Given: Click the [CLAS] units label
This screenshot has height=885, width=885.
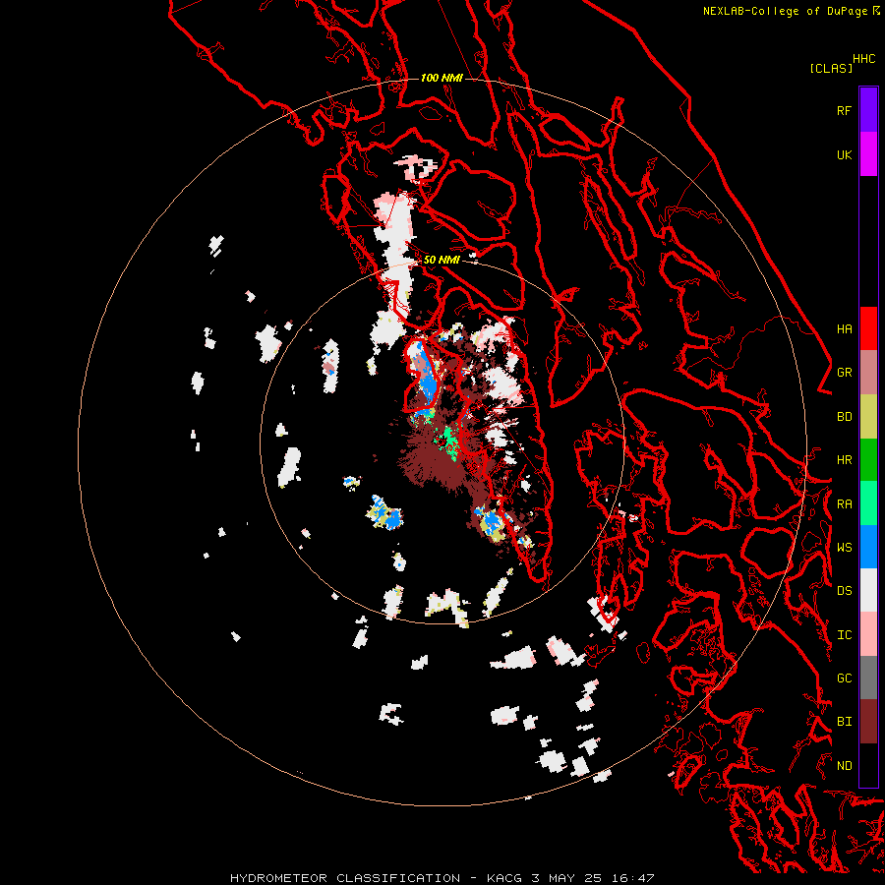Looking at the screenshot, I should click(831, 68).
